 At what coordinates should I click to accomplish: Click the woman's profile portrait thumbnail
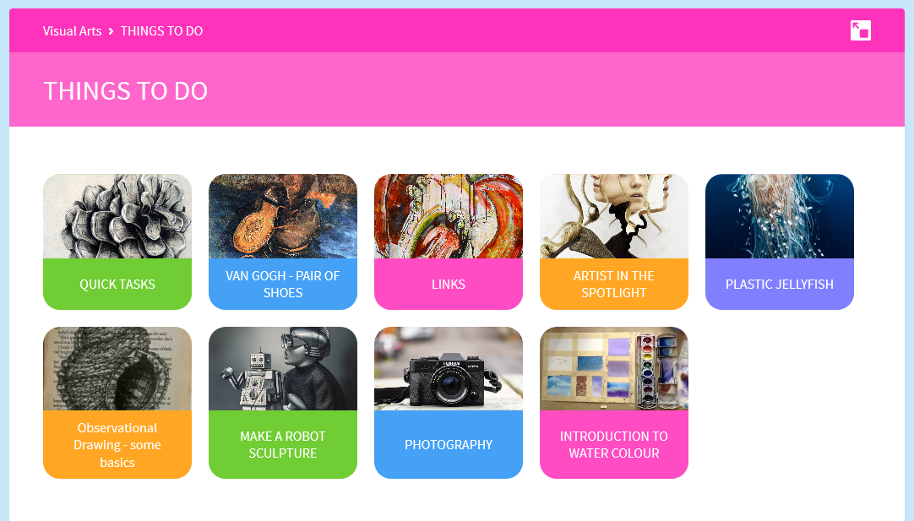[x=614, y=216]
